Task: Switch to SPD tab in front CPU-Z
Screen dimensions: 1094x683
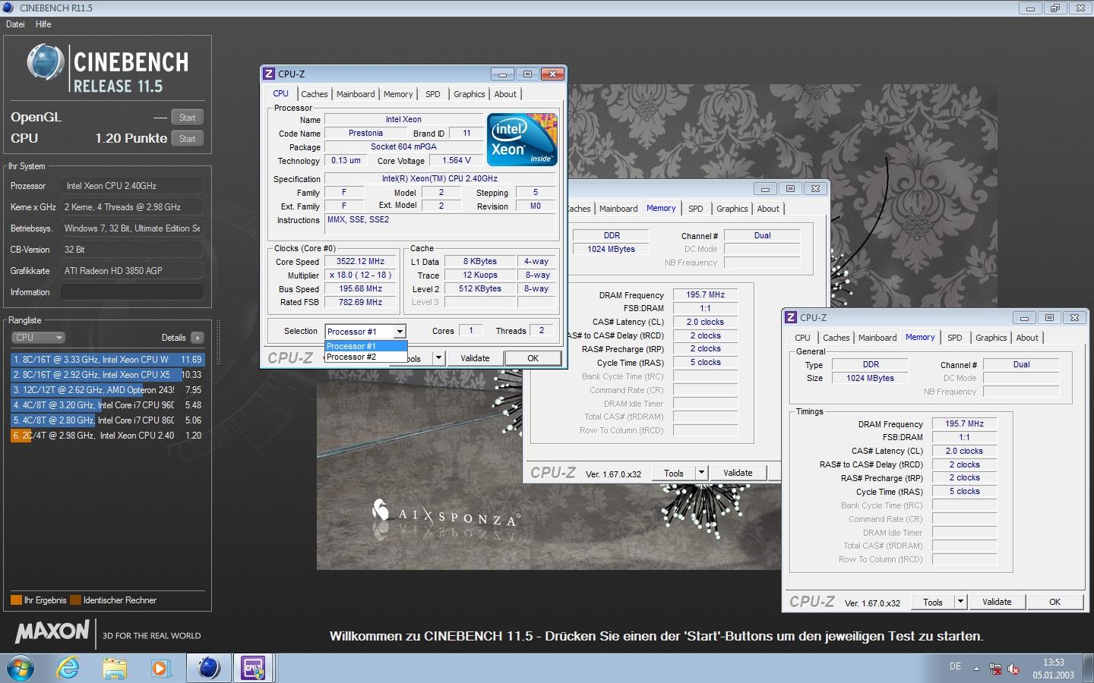Action: pos(432,94)
